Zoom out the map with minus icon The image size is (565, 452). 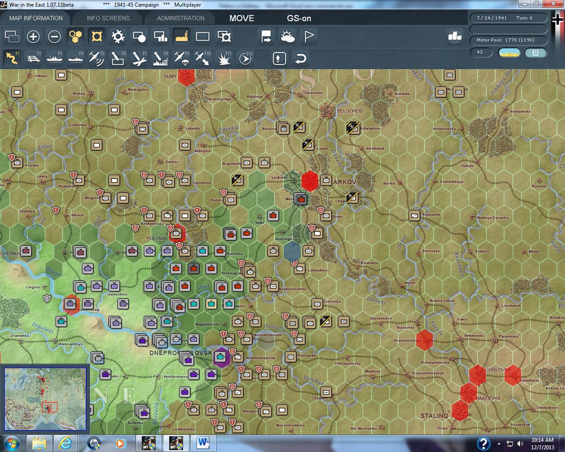[x=54, y=36]
